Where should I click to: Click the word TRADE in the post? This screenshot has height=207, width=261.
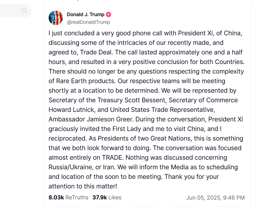pyautogui.click(x=113, y=158)
